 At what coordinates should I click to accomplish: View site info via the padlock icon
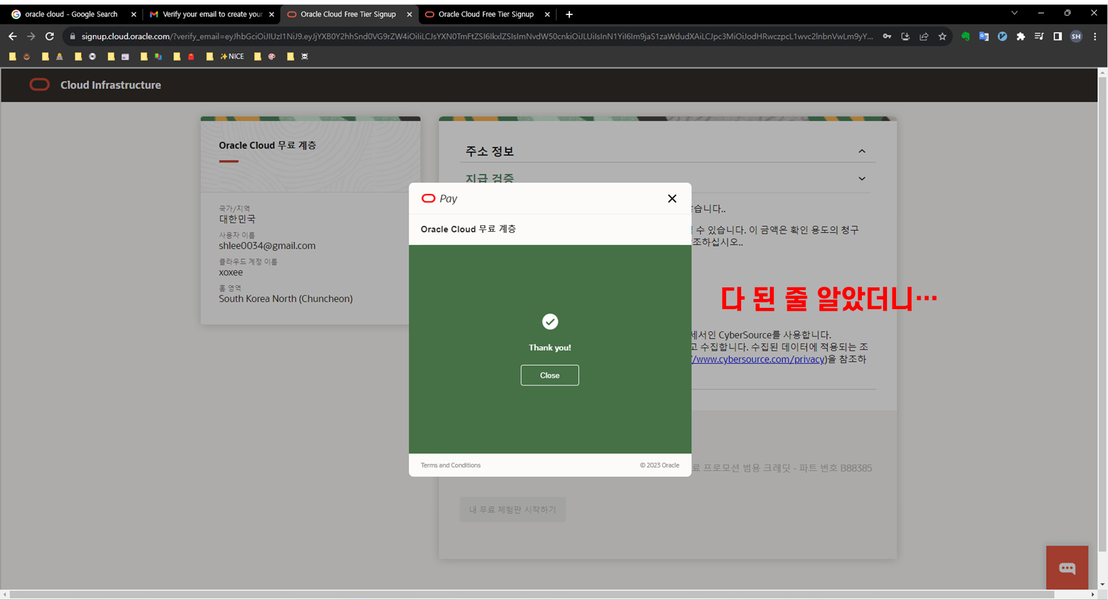pyautogui.click(x=72, y=37)
